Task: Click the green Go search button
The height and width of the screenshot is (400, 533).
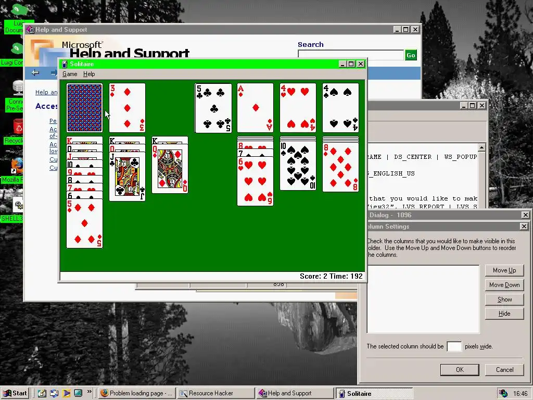Action: [411, 55]
